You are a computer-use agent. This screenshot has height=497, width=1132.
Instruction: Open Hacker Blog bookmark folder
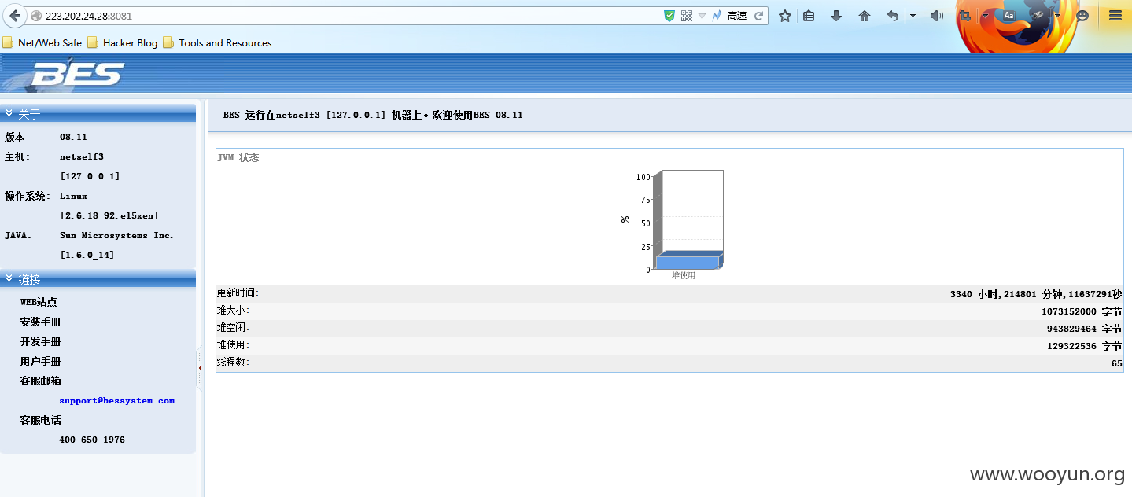click(123, 42)
